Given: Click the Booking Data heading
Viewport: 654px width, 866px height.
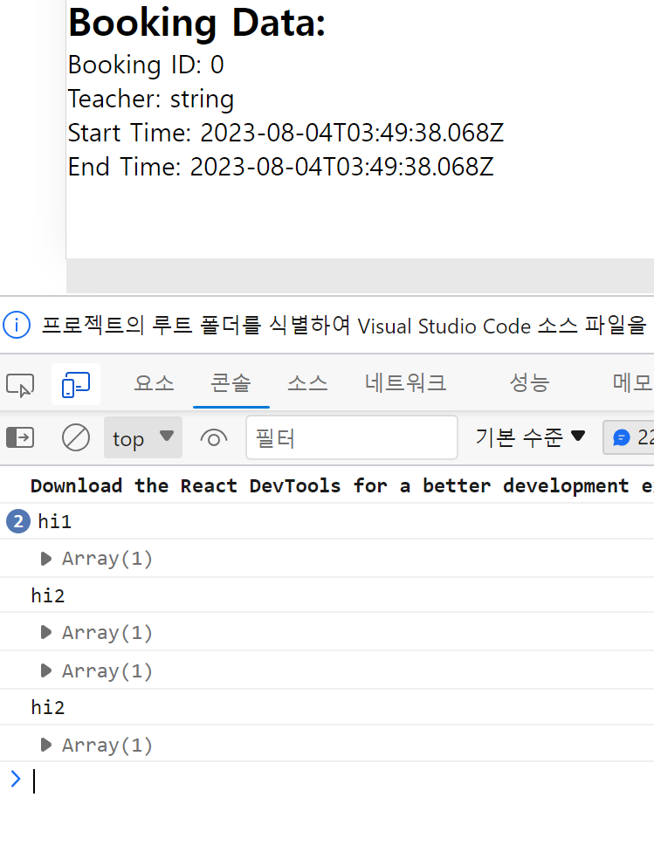Looking at the screenshot, I should pyautogui.click(x=197, y=24).
